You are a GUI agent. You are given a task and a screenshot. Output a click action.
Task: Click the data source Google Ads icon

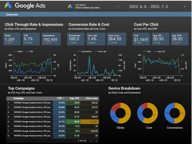click(70, 6)
